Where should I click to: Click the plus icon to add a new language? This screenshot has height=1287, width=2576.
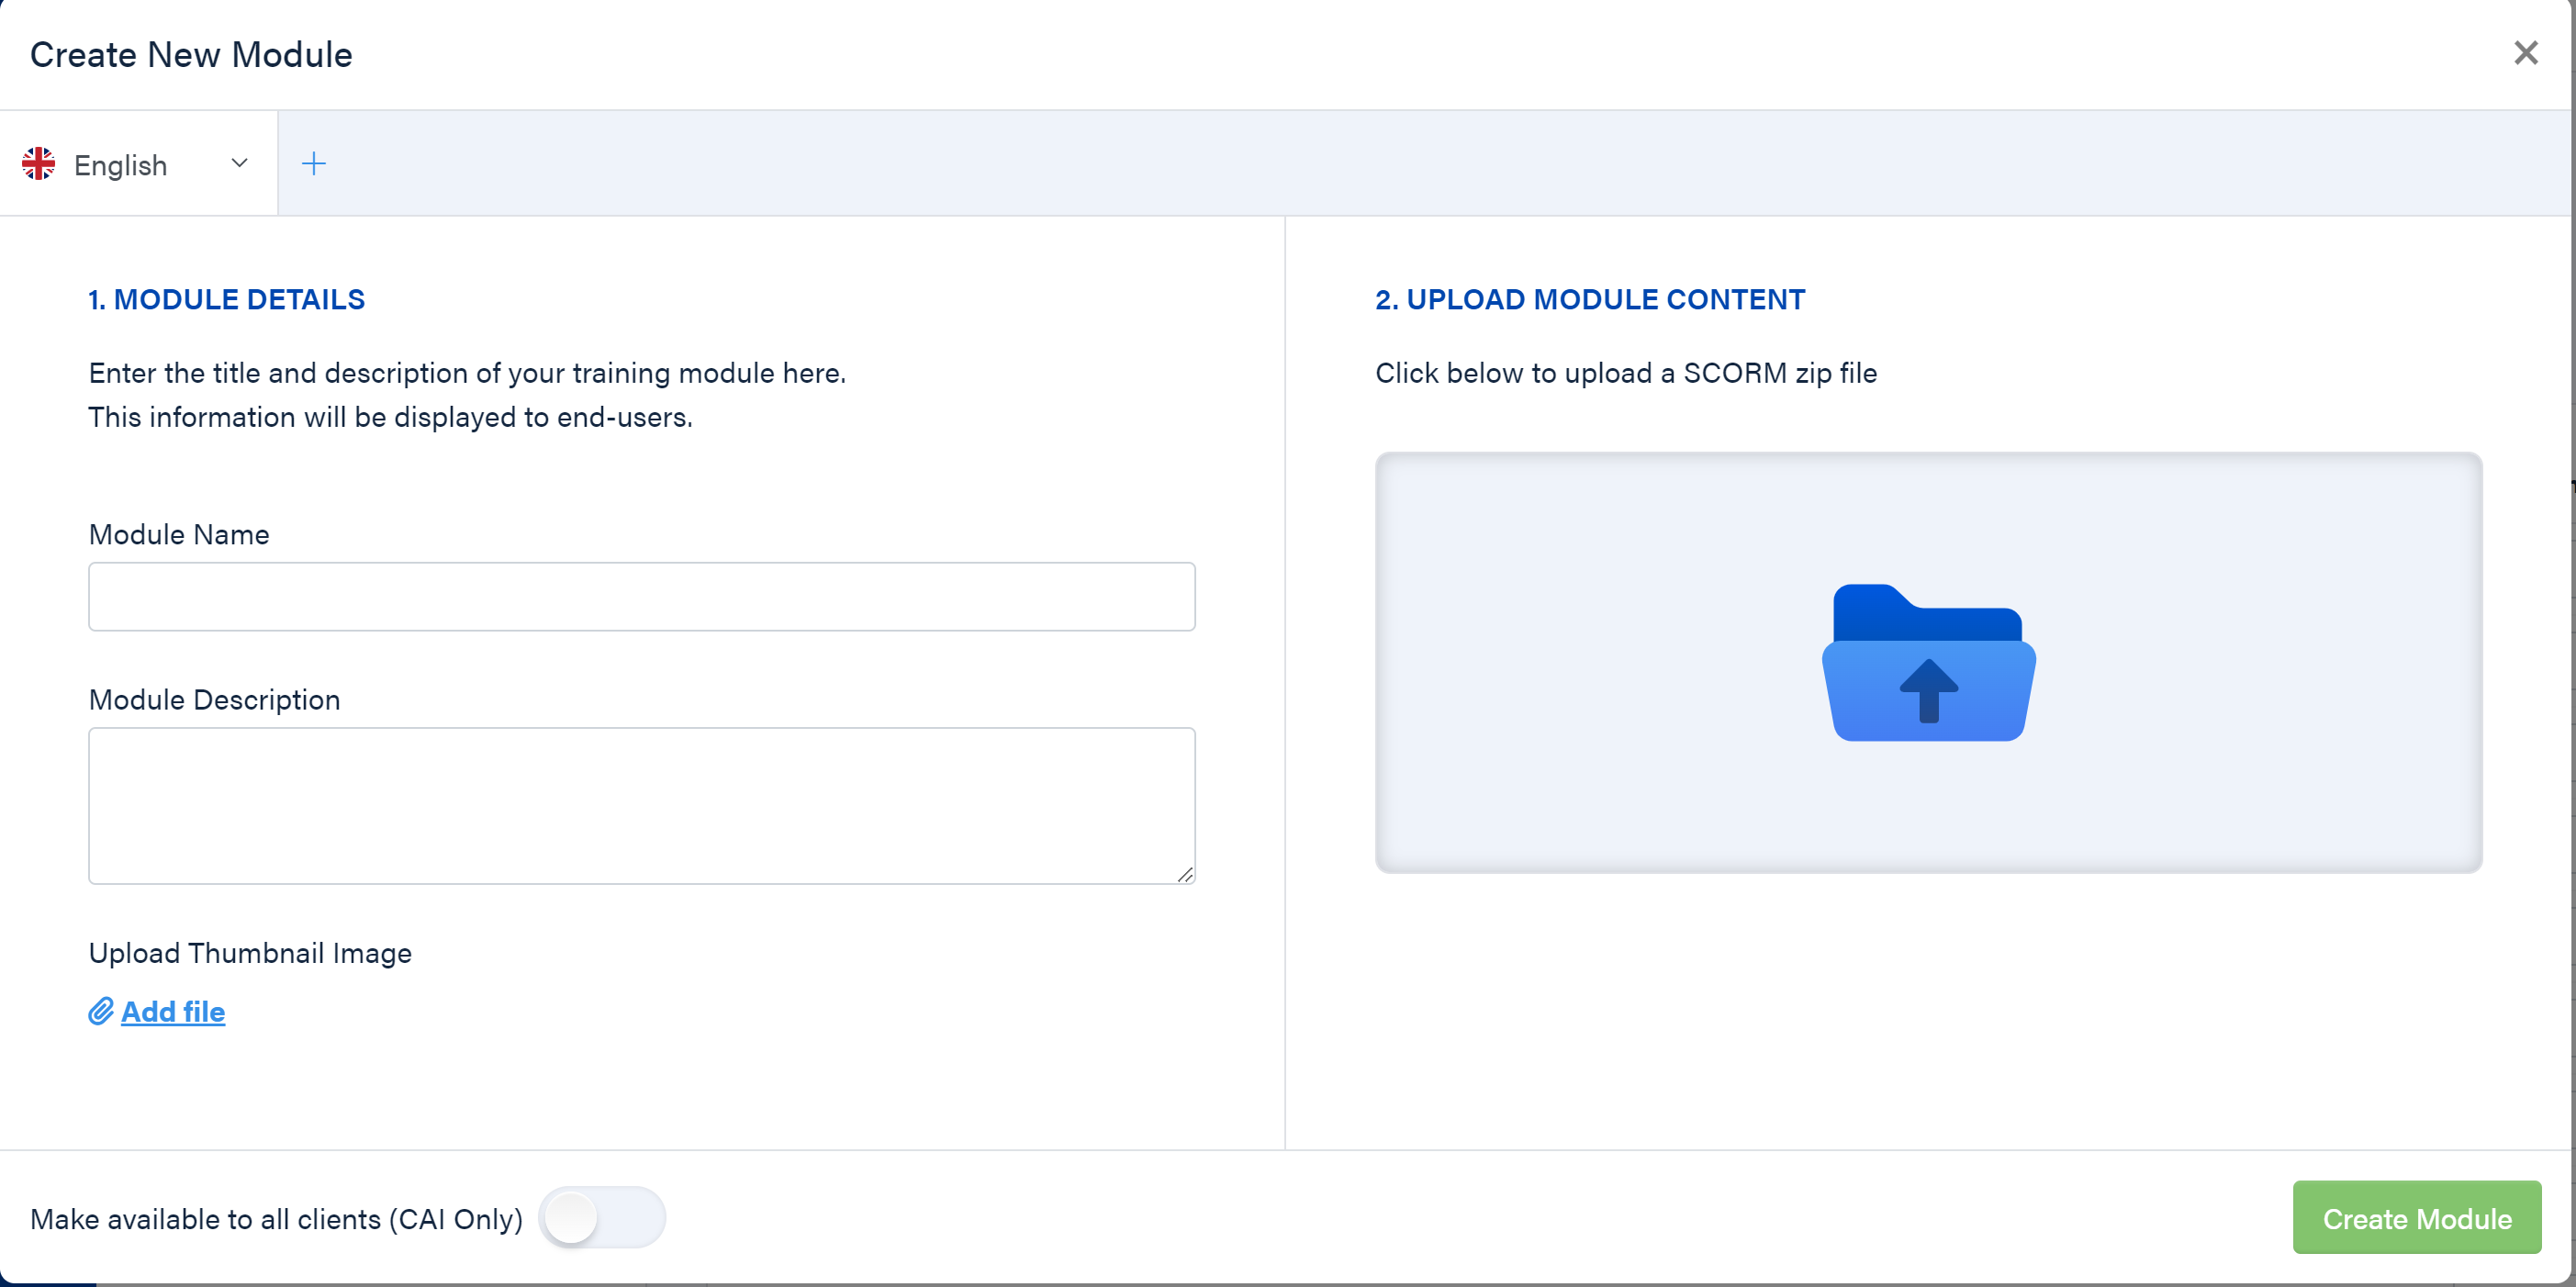click(313, 163)
